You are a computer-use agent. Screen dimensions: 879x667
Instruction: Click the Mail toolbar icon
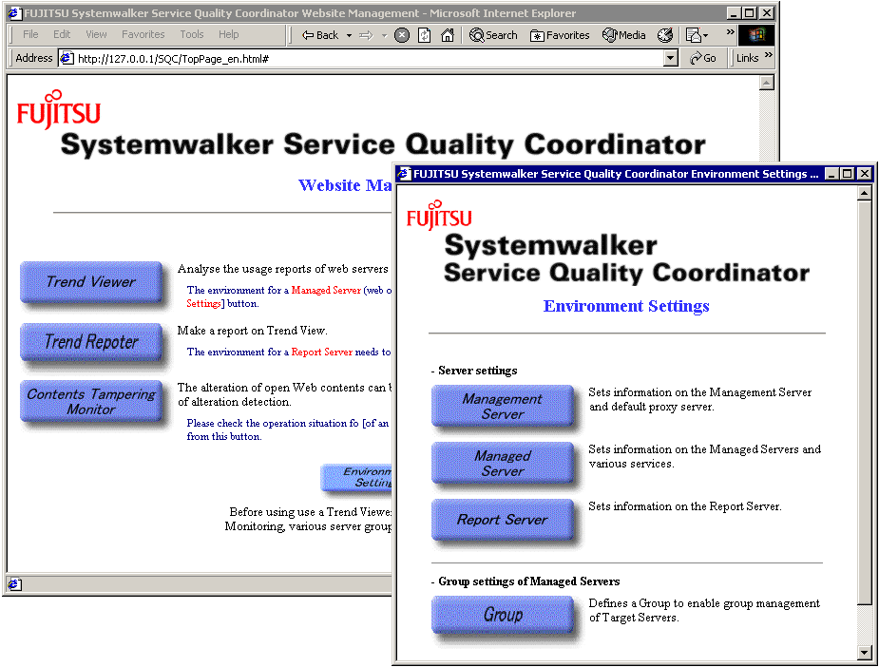tap(694, 35)
